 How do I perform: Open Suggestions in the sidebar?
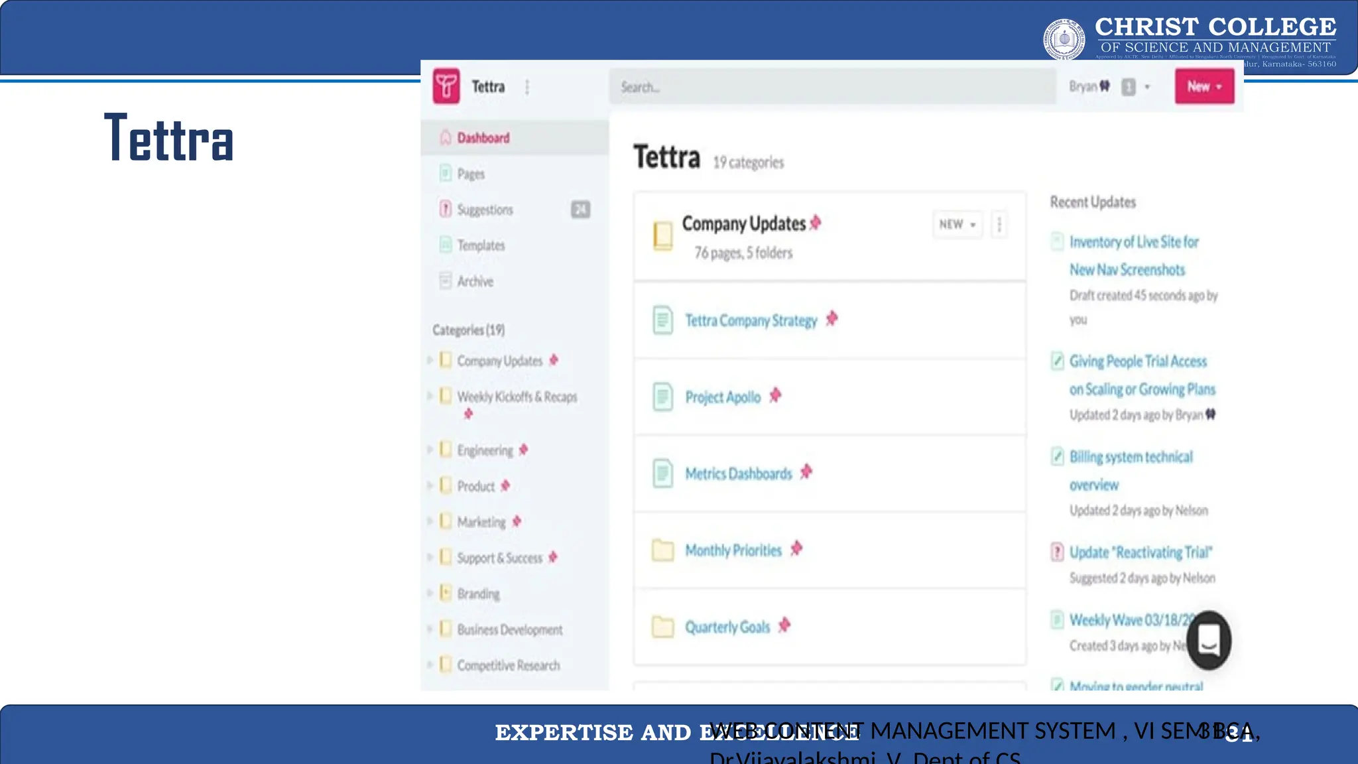click(x=485, y=210)
